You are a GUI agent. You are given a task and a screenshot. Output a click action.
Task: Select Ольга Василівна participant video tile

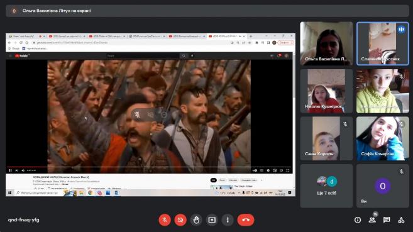point(326,43)
